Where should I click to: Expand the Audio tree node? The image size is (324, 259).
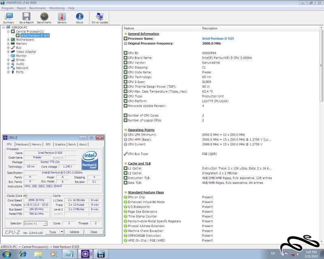click(8, 64)
